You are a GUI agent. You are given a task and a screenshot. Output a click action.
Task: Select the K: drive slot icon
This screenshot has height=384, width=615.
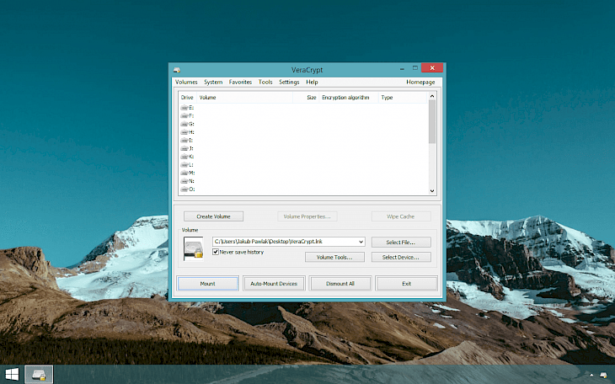(x=184, y=157)
